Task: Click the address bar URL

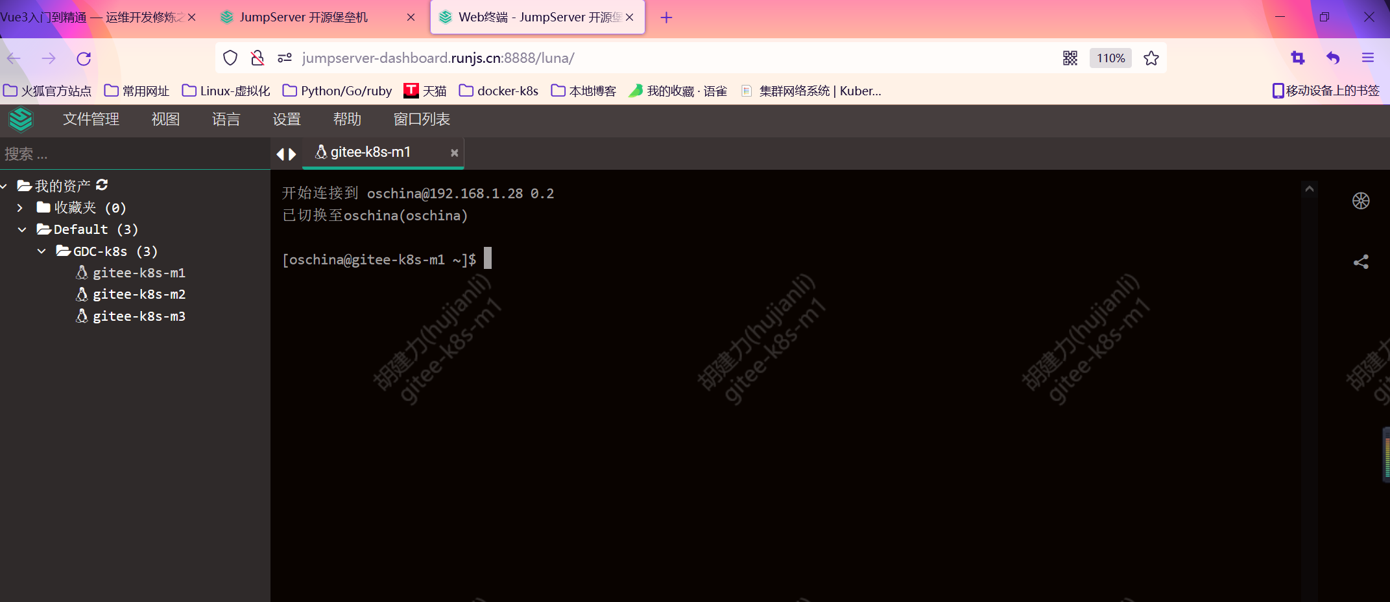Action: coord(438,58)
